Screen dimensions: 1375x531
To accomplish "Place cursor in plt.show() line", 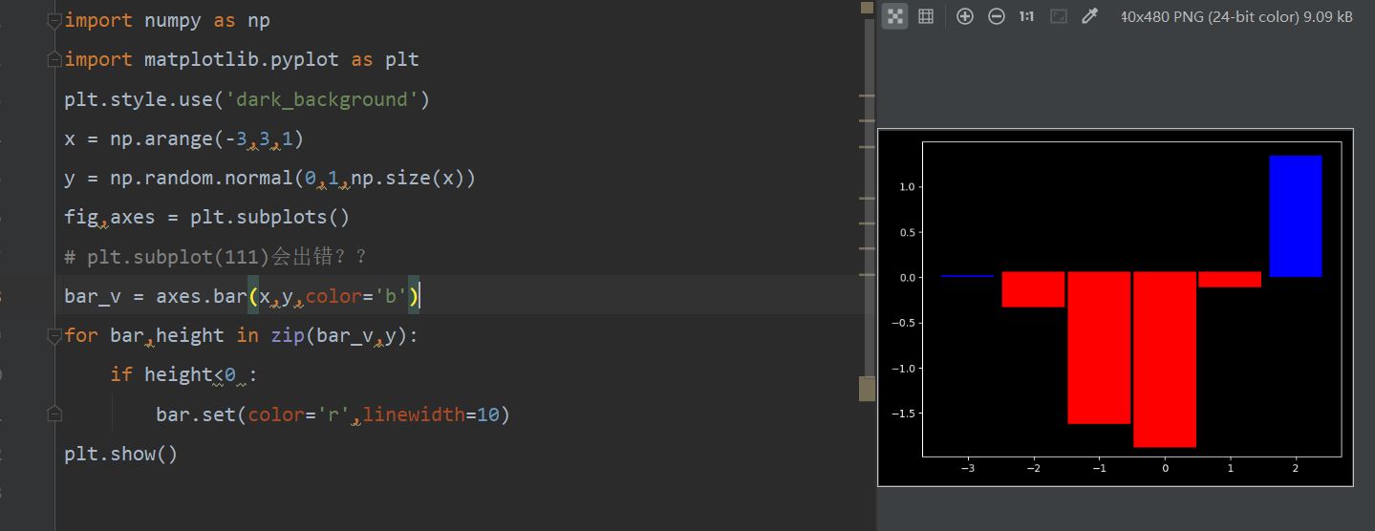I will coord(120,454).
